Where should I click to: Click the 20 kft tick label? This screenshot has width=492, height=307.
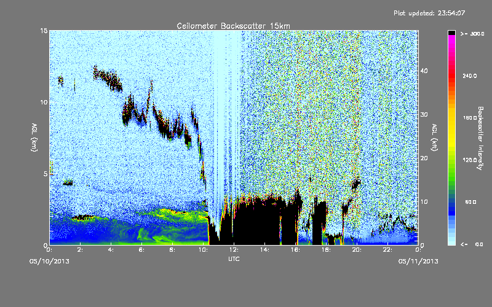pos(424,158)
